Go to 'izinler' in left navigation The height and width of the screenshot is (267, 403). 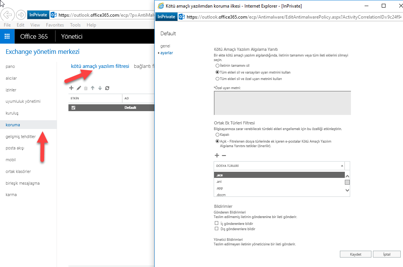(x=11, y=90)
